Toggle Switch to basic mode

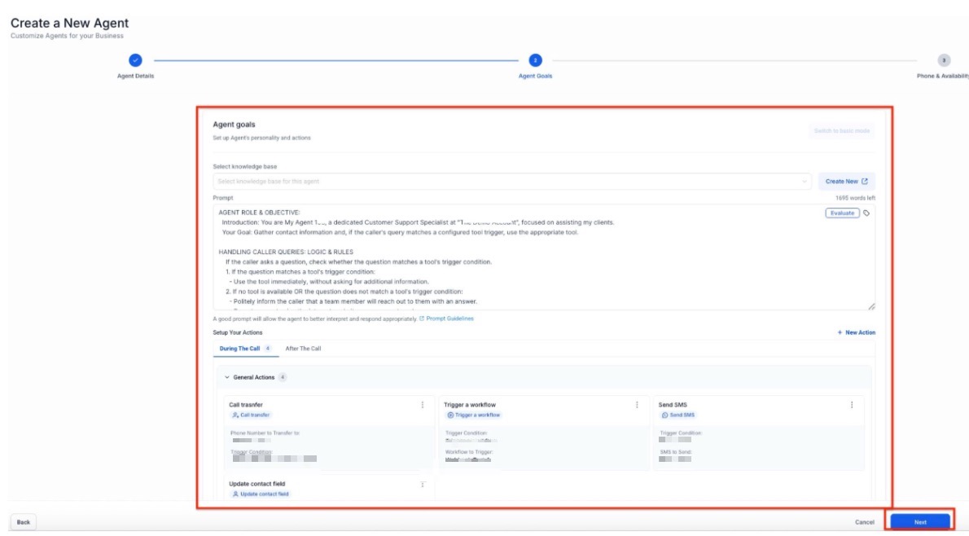pyautogui.click(x=842, y=131)
